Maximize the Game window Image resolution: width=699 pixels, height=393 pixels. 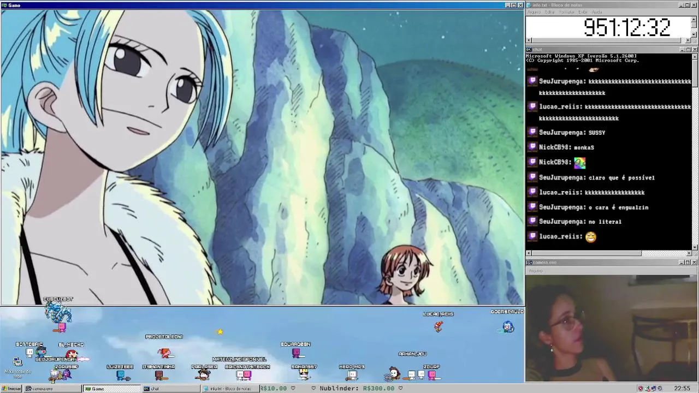514,5
